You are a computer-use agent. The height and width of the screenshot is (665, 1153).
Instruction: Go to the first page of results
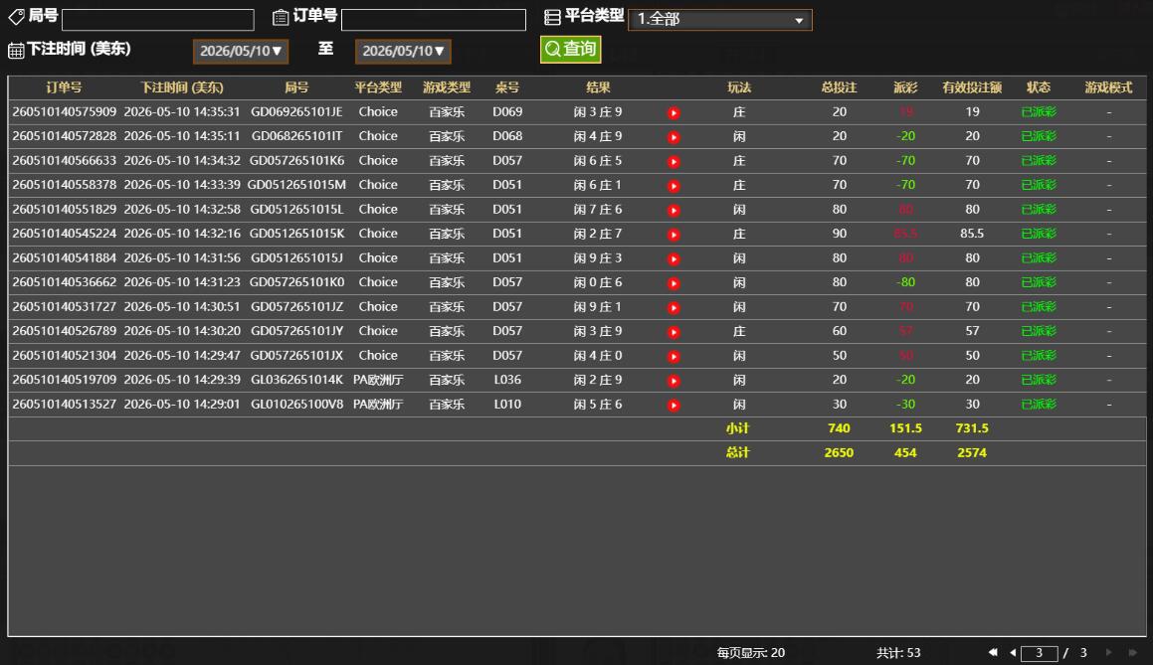point(993,652)
